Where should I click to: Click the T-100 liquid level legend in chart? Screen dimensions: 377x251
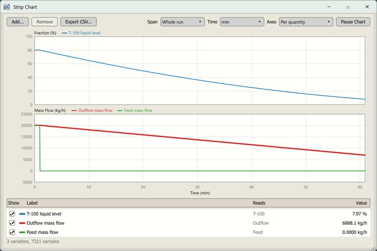pos(81,33)
